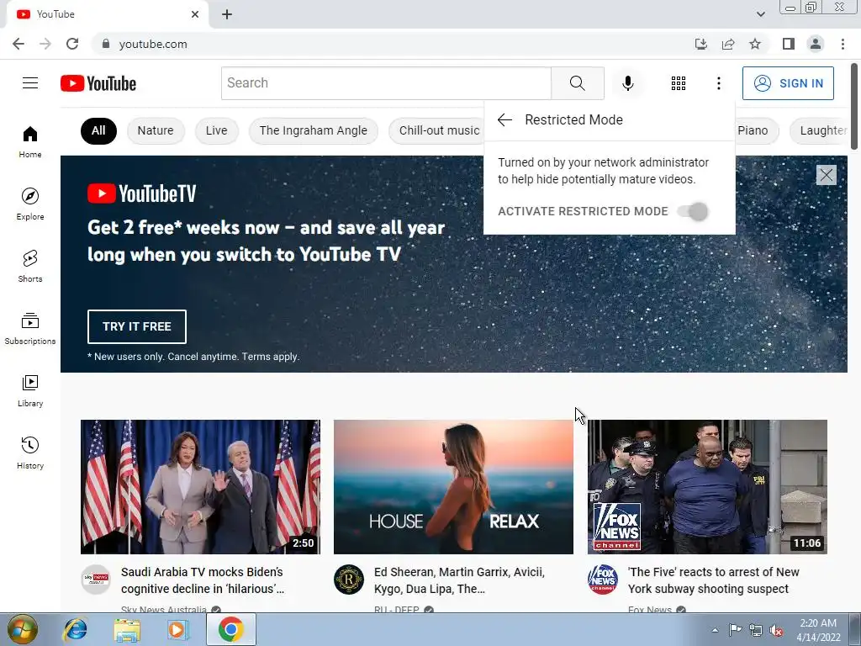
Task: Open 'The Five' reacts to arrest video title
Action: point(713,580)
